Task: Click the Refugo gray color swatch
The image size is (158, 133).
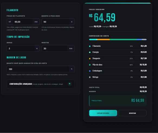Action: (90, 77)
